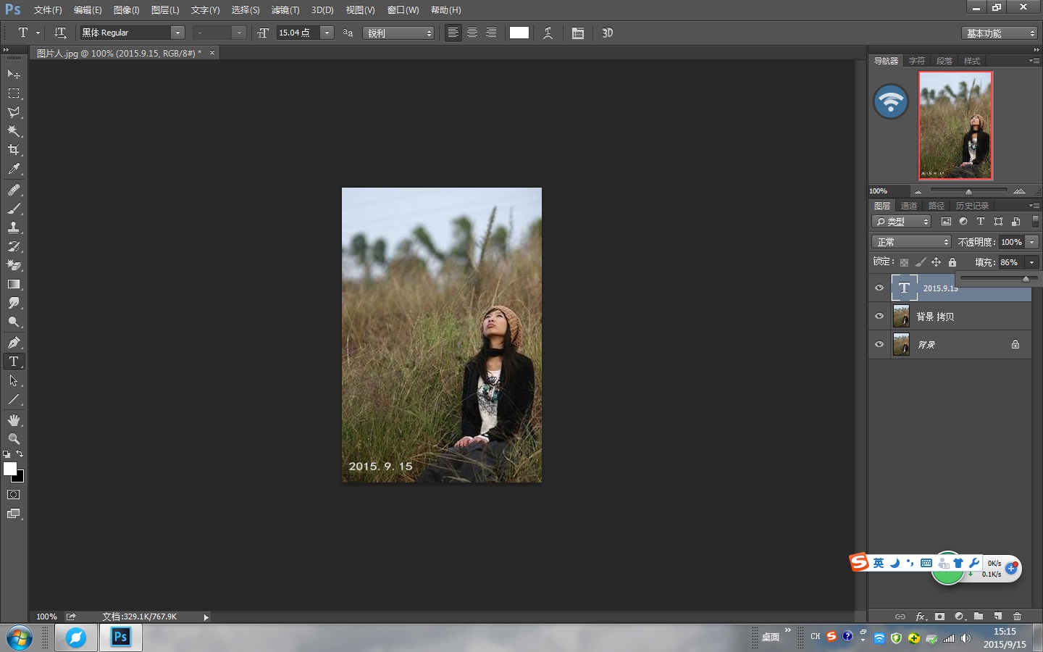Click the Quick Mask mode icon
Viewport: 1043px width, 652px height.
click(x=14, y=495)
